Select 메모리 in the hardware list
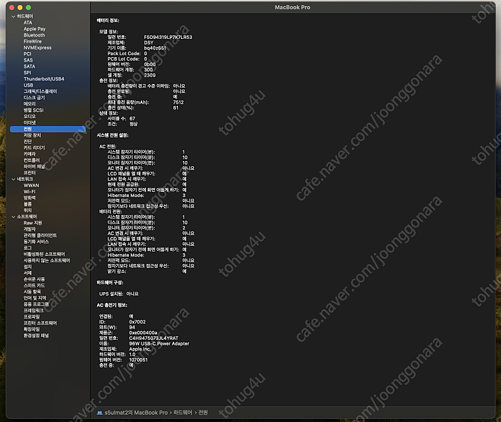The height and width of the screenshot is (422, 501). pos(30,104)
